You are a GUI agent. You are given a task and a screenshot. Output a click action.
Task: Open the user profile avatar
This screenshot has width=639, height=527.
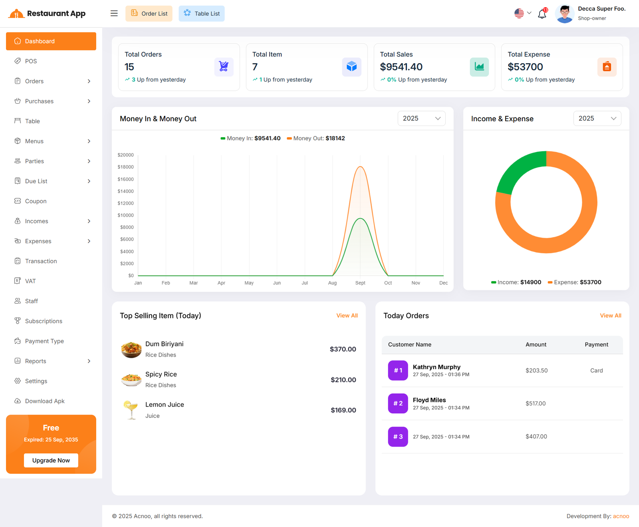tap(565, 14)
